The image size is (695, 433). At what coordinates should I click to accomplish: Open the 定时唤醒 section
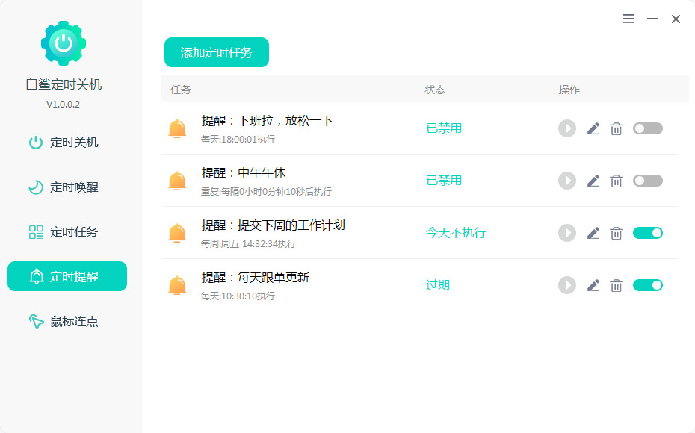click(67, 187)
